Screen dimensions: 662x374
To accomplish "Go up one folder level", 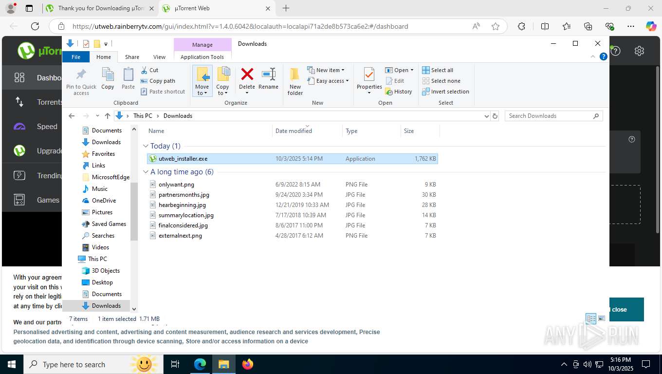I will [x=108, y=116].
